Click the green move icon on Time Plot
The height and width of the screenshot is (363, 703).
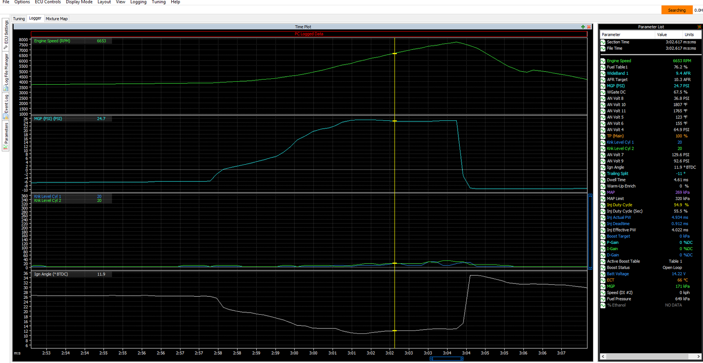click(583, 27)
